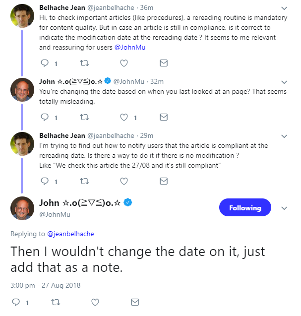Image resolution: width=301 pixels, height=316 pixels.
Task: Retweet Belhache Jean's first tweet
Action: tap(84, 63)
